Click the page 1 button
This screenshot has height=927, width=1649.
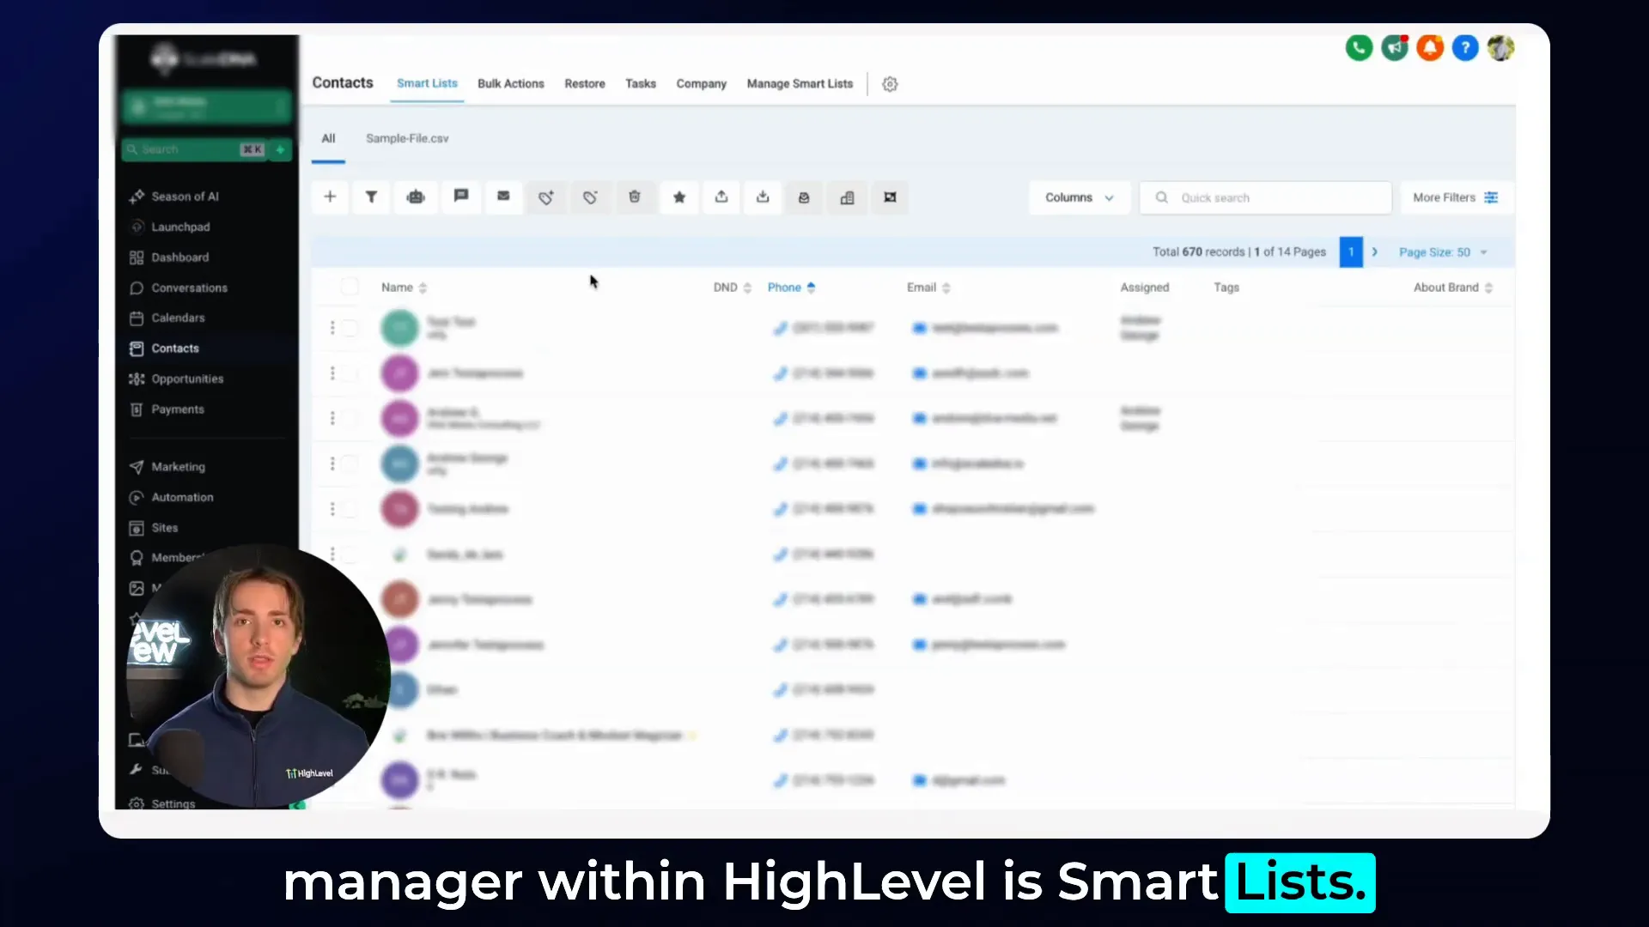click(1351, 252)
